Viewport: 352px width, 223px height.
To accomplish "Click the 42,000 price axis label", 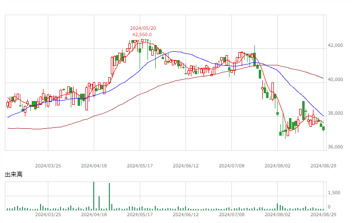I will (335, 45).
